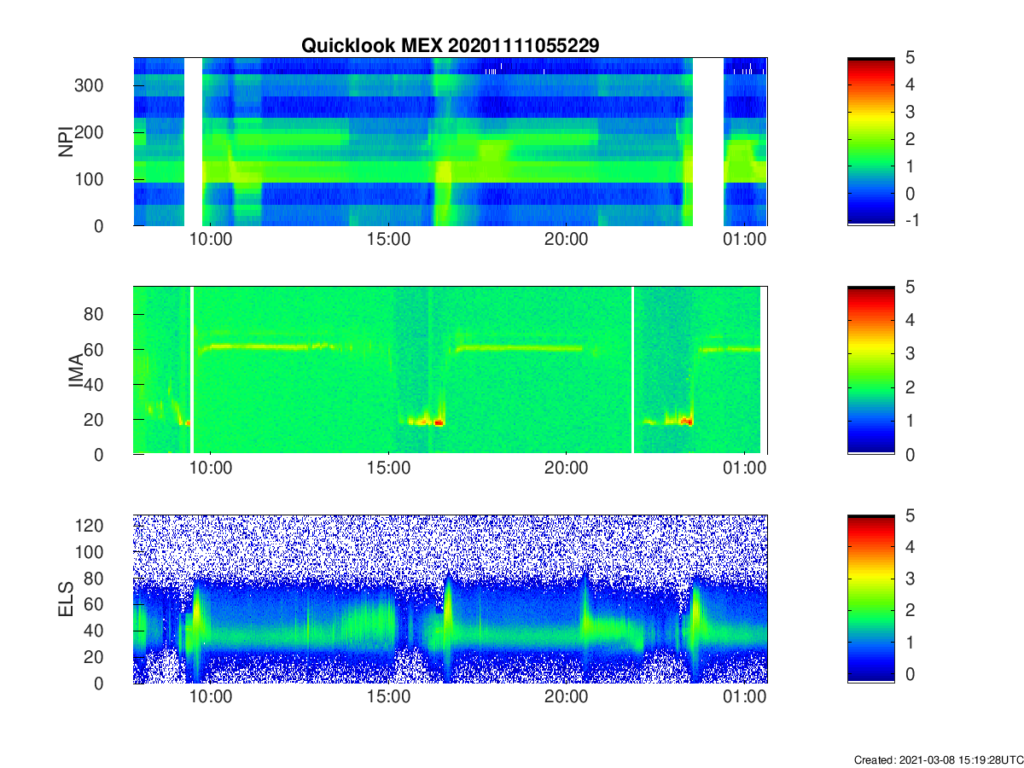This screenshot has width=1024, height=768.
Task: Click the "15:00" tick under the IMA plot
Action: click(x=388, y=468)
